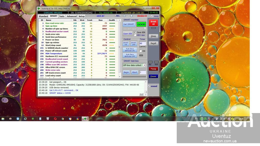This screenshot has width=260, height=146.
Task: Click the SMART status = GOOD log line
Action: pyautogui.click(x=60, y=93)
